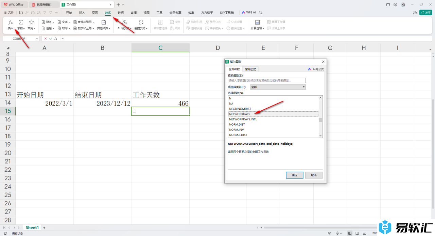Click the fx Insert Function icon in ribbon
The image size is (435, 236).
[11, 22]
